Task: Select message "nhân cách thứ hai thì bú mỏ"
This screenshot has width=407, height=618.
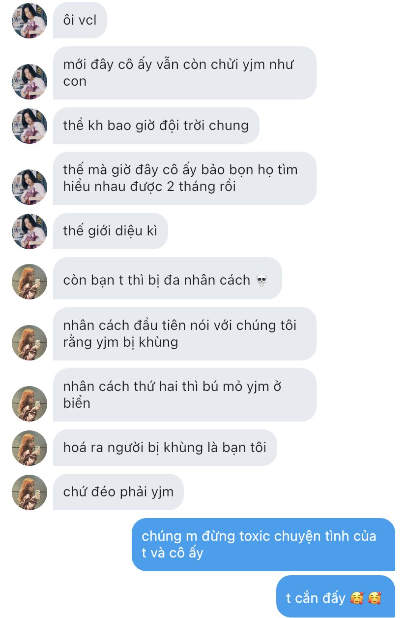Action: [x=185, y=395]
